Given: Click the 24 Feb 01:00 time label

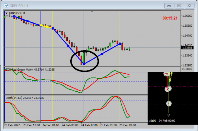Looking at the screenshot, I should pos(51,125).
